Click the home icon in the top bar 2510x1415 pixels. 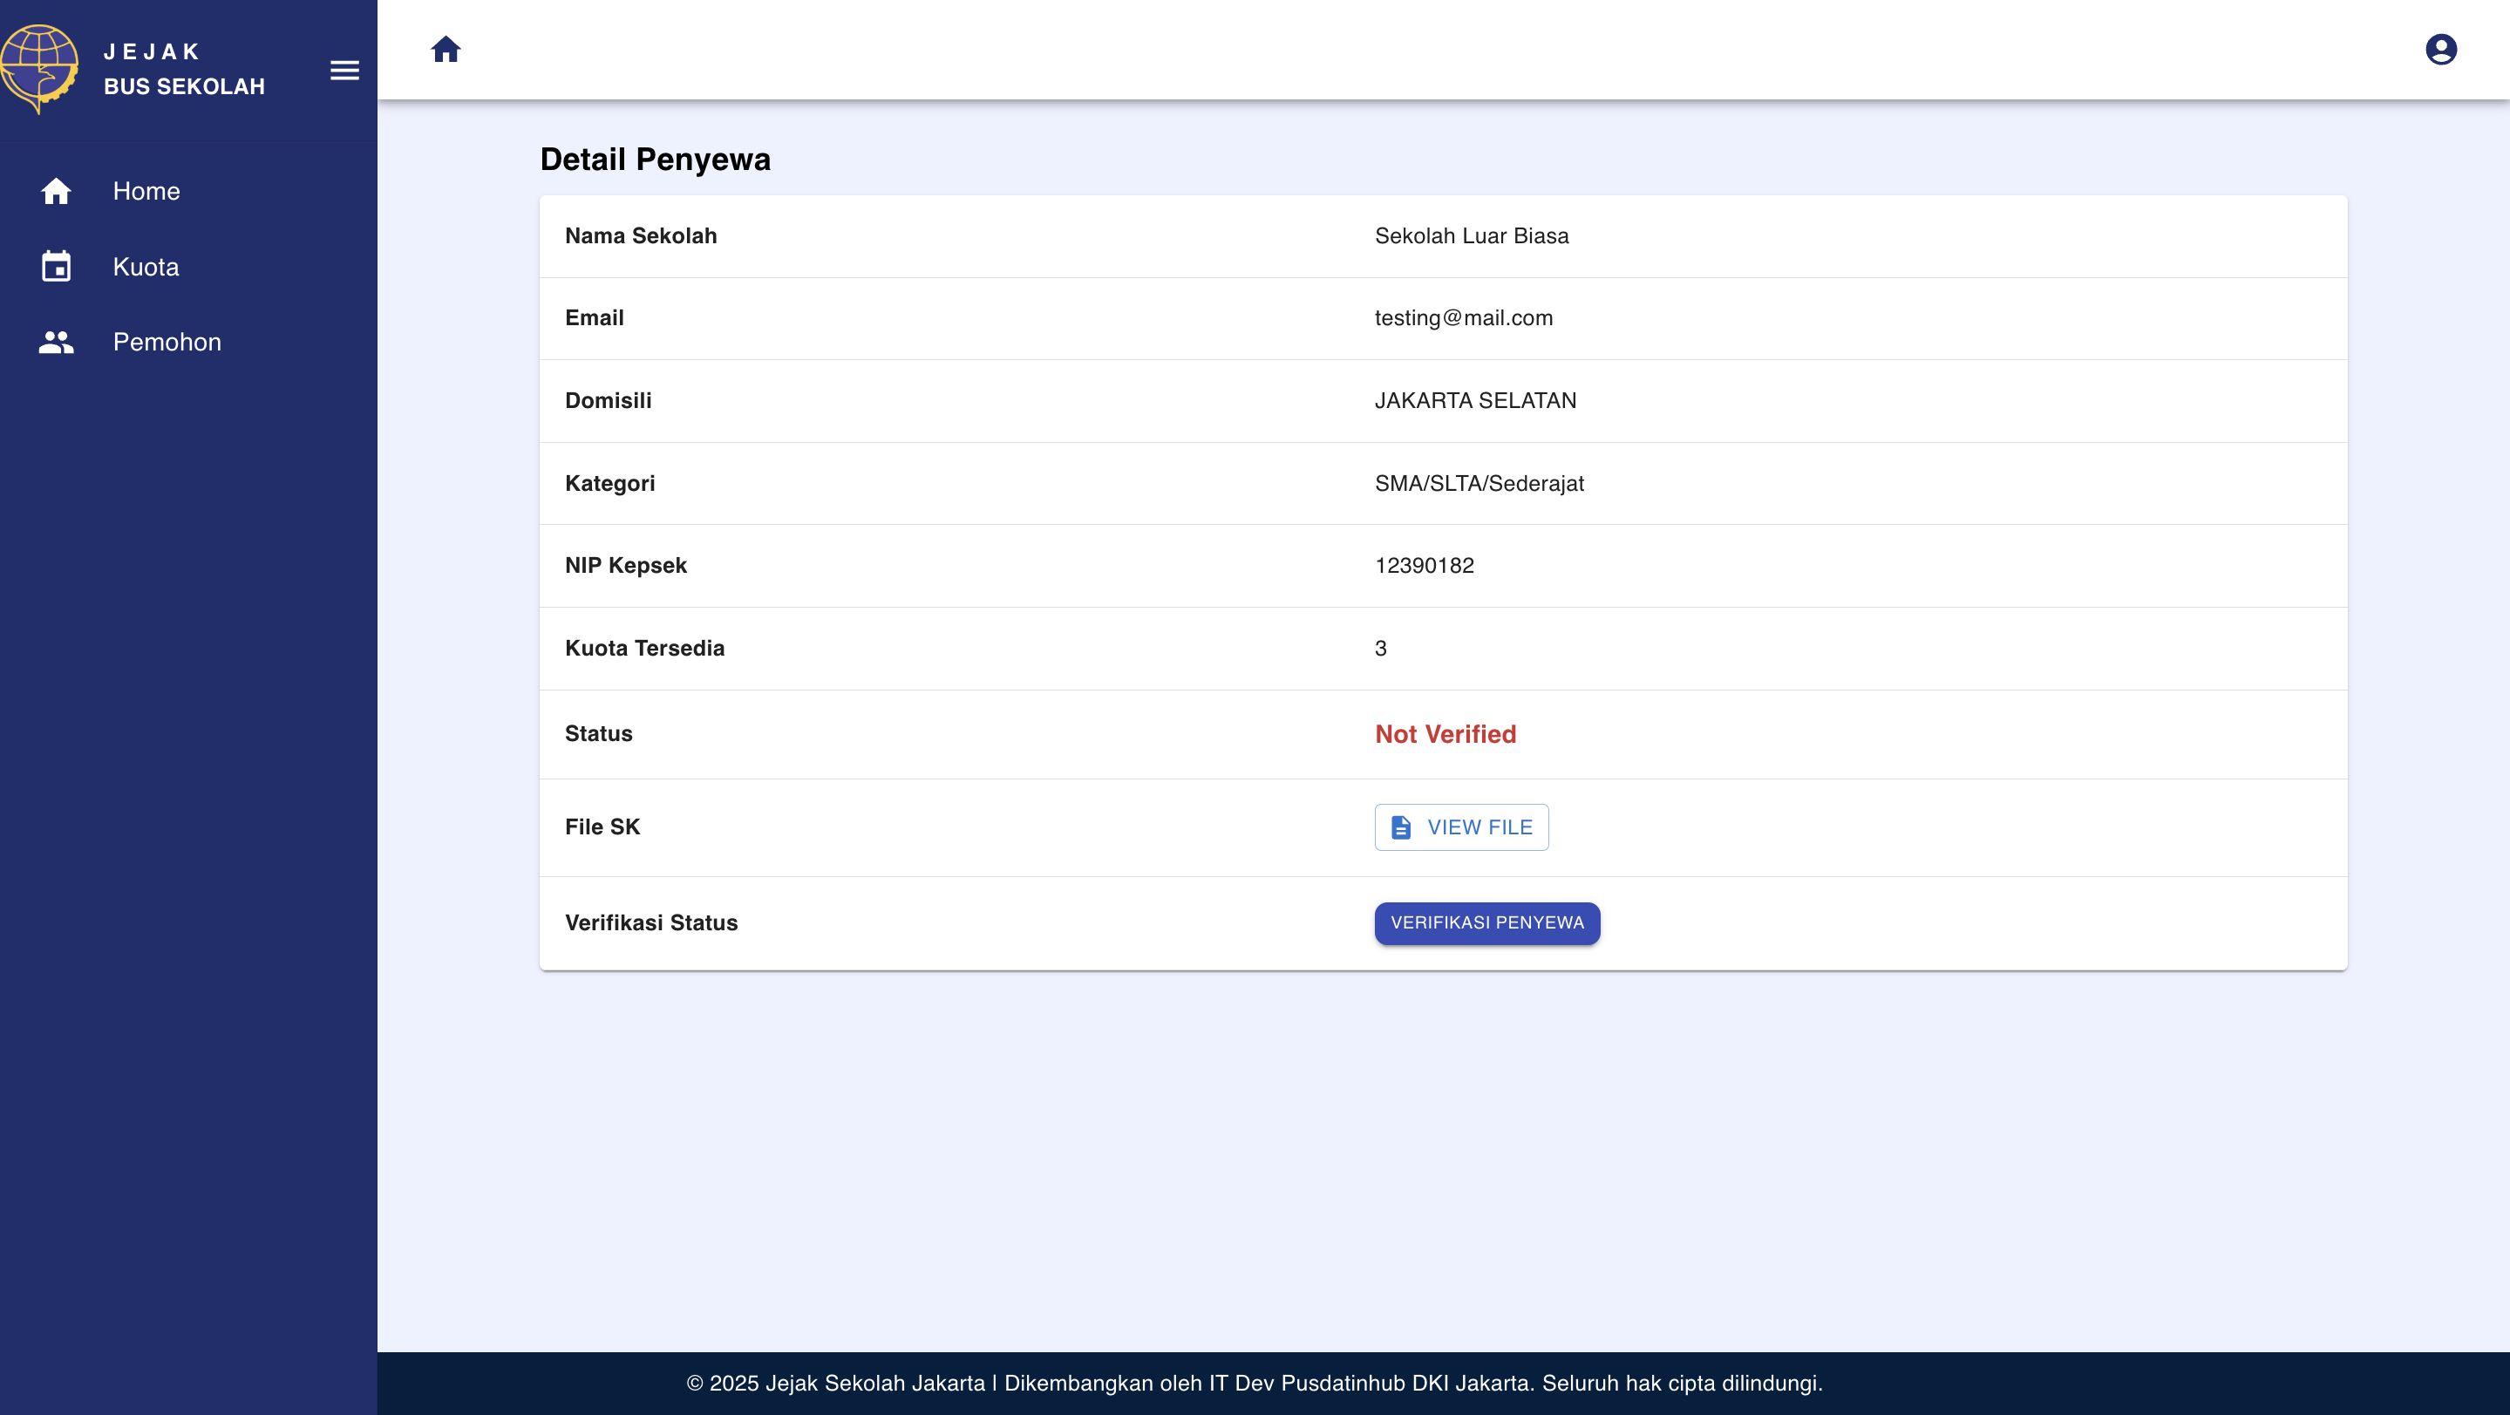(x=446, y=49)
